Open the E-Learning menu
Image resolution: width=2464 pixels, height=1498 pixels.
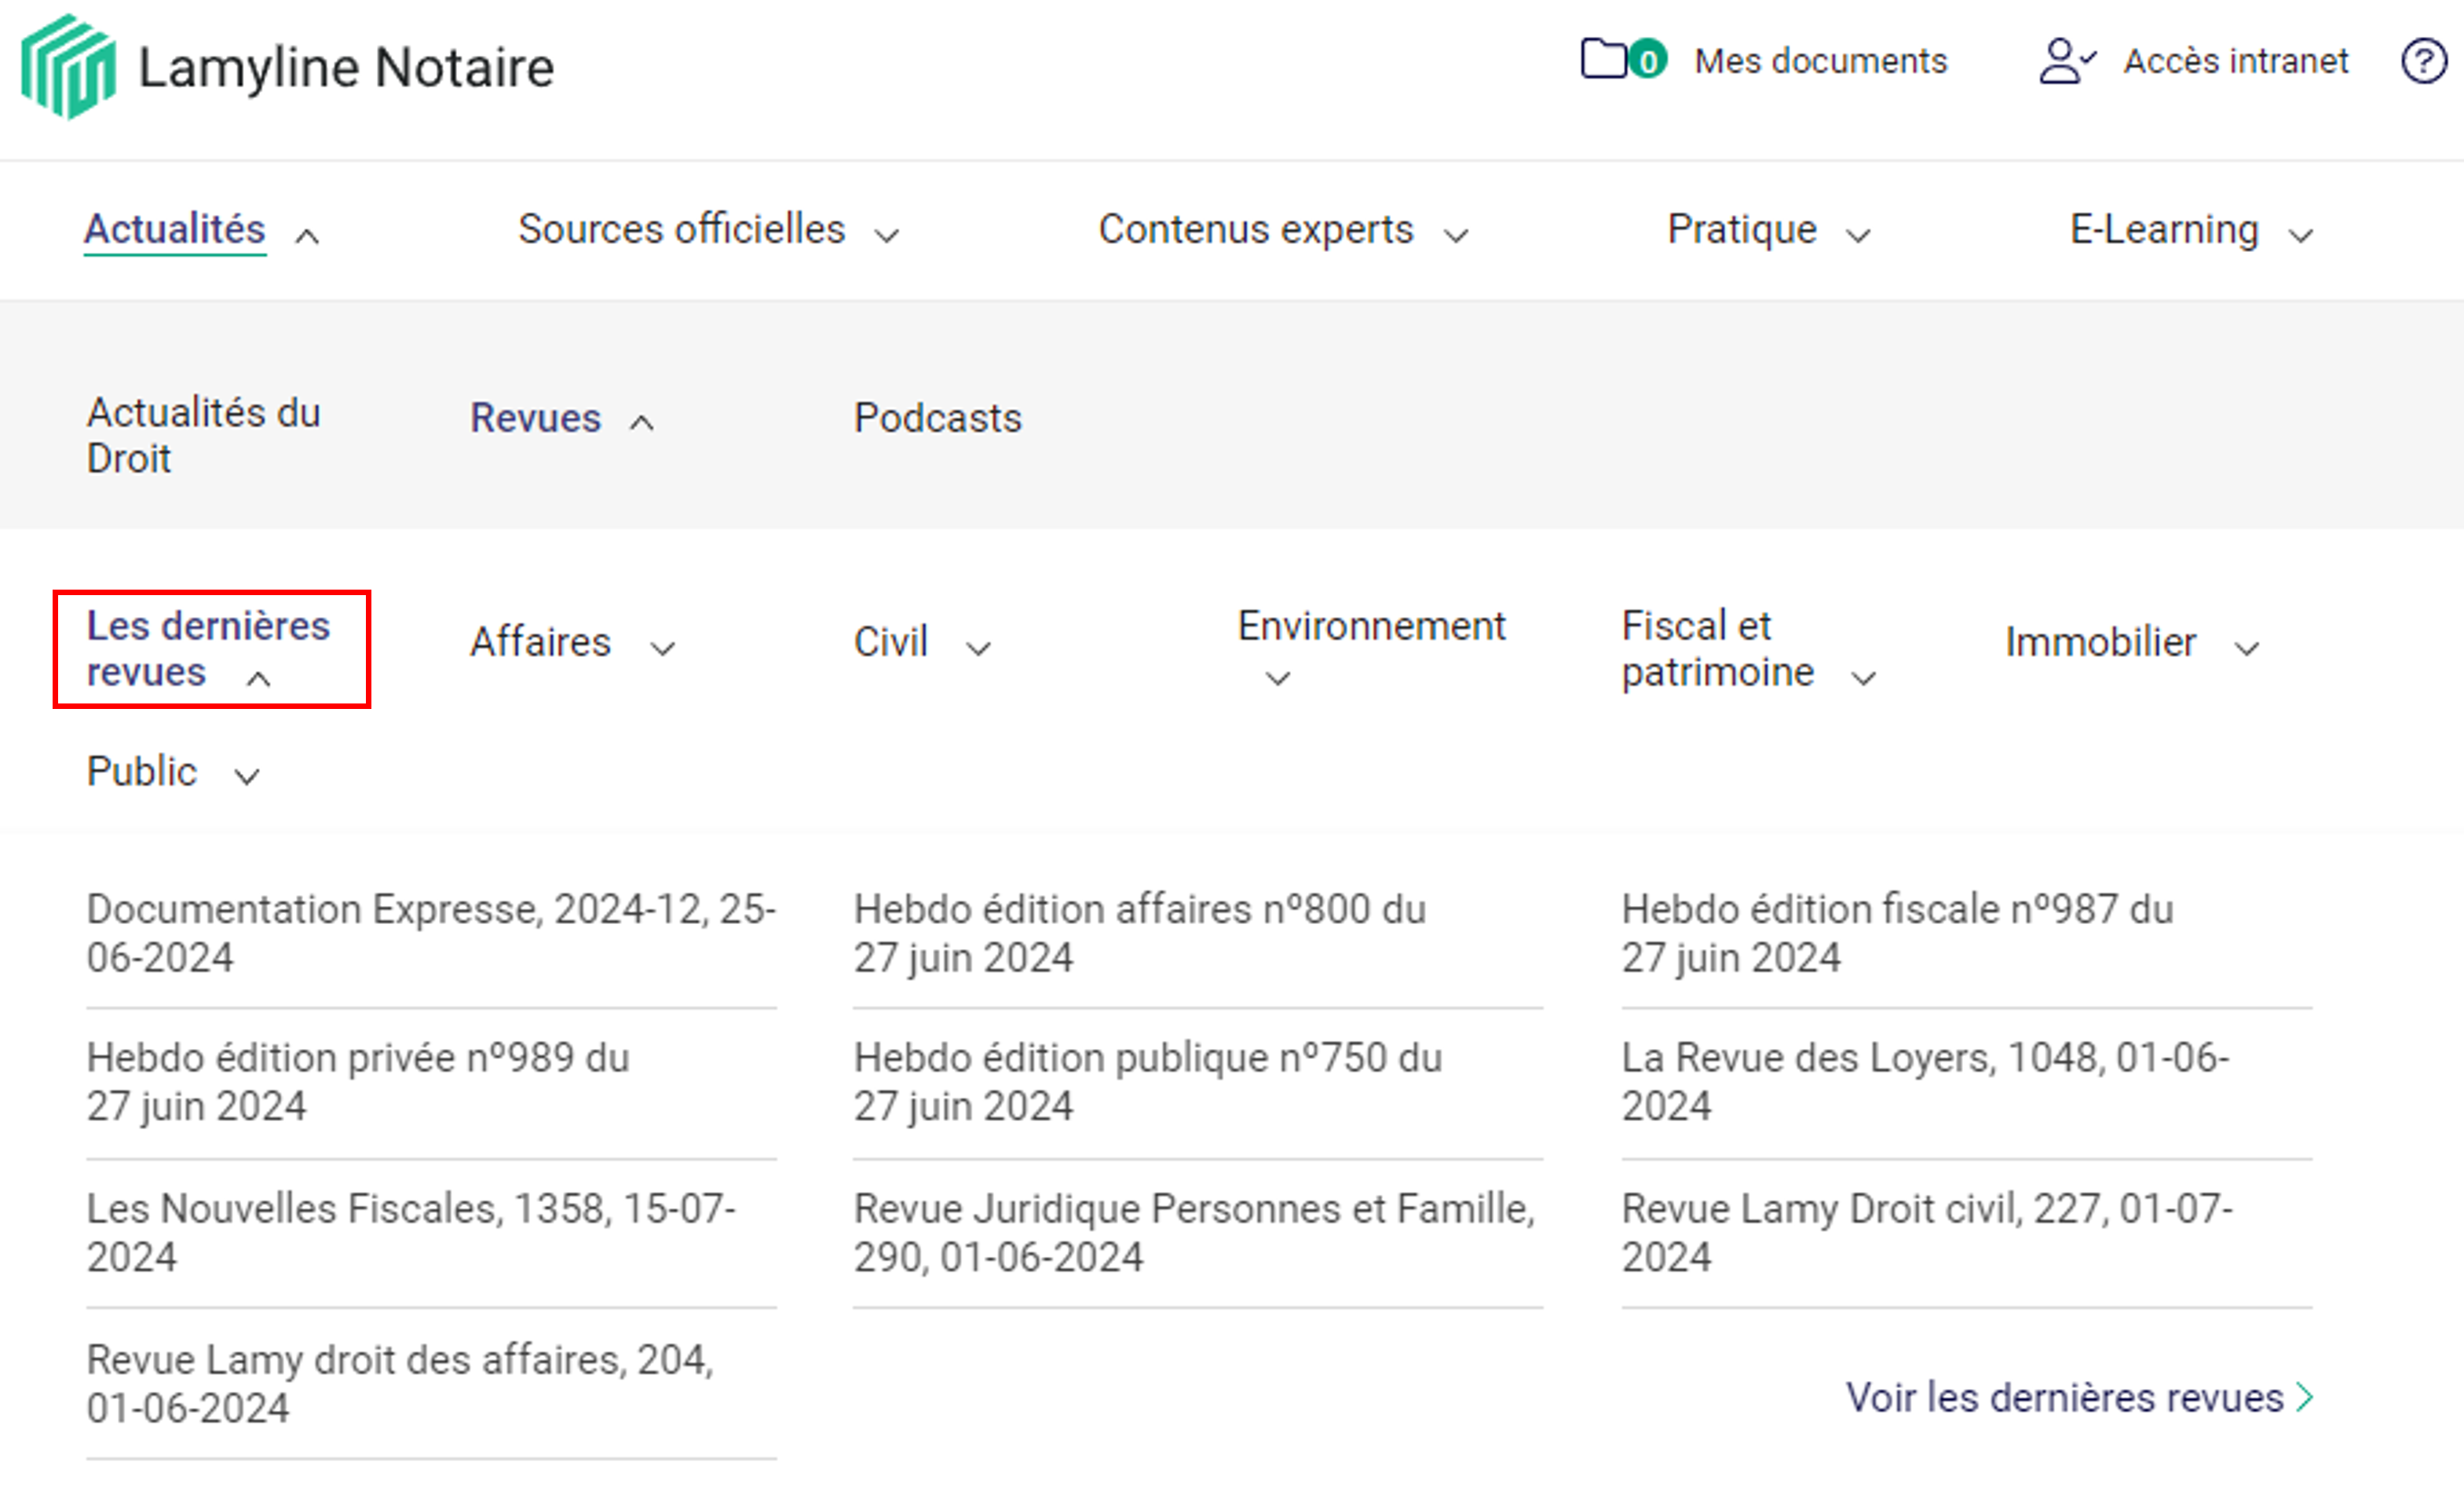pyautogui.click(x=2164, y=230)
